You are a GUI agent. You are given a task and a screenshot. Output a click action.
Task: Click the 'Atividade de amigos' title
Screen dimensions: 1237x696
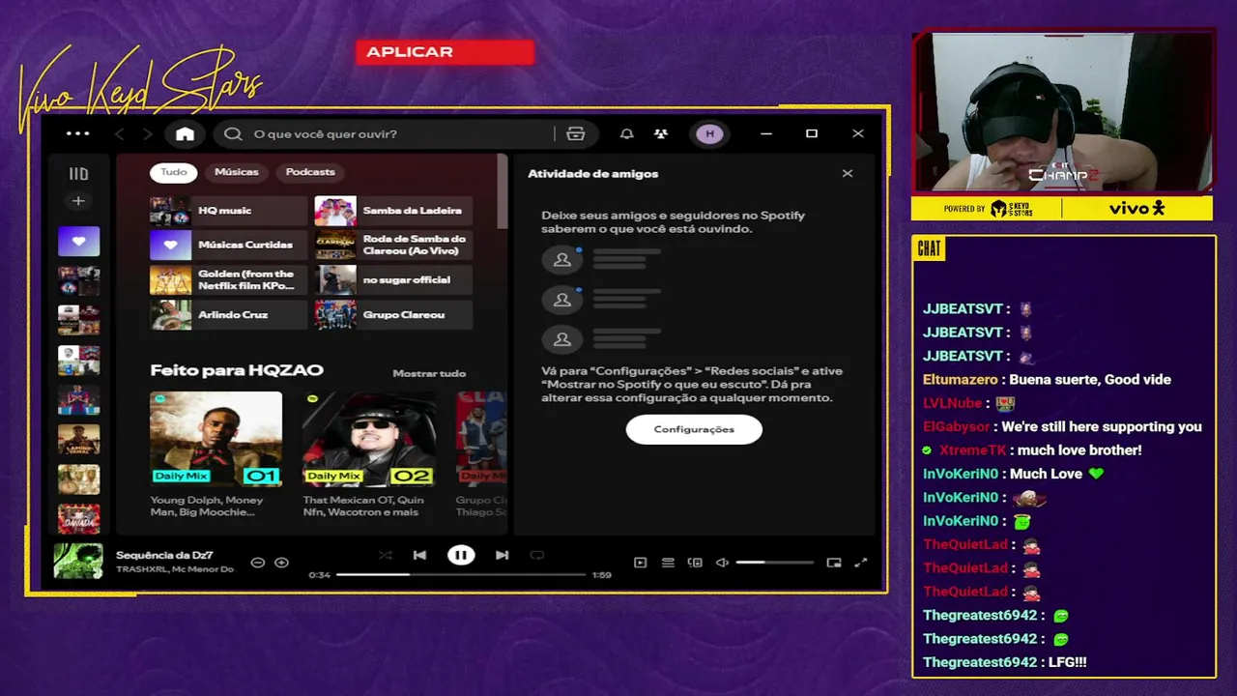click(x=592, y=174)
